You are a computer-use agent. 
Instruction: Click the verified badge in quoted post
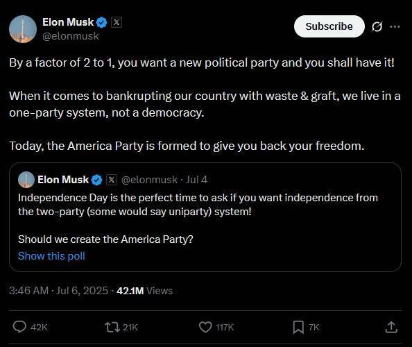(x=96, y=180)
